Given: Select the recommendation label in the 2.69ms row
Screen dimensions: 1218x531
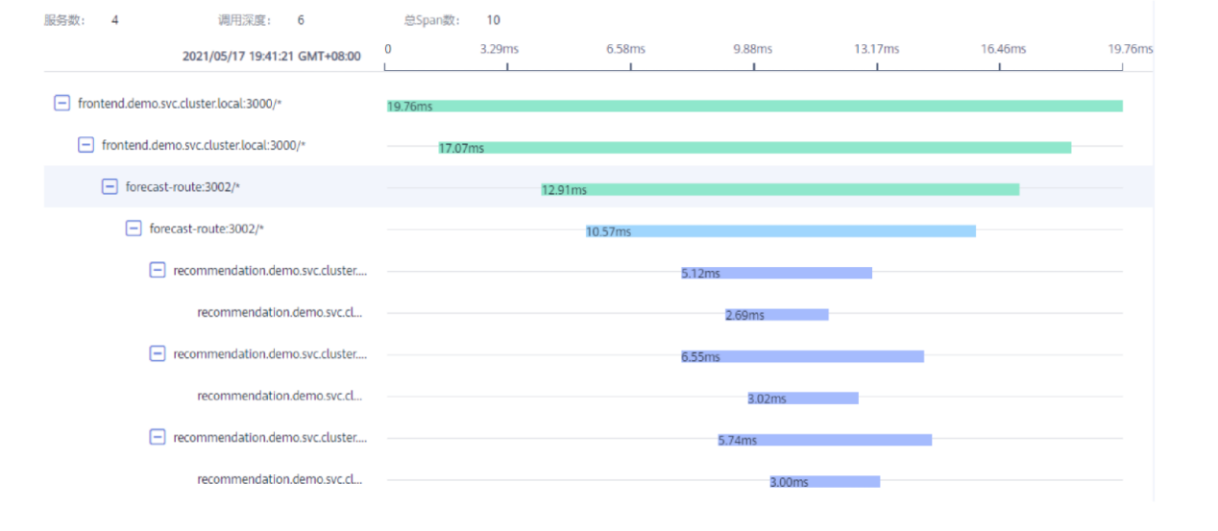Looking at the screenshot, I should point(280,312).
